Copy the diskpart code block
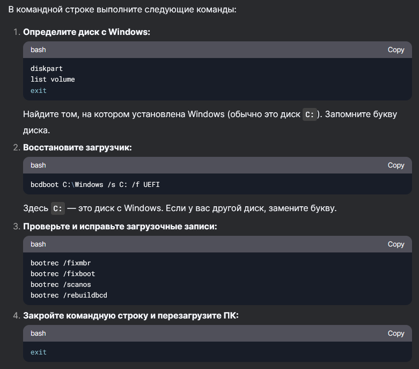Viewport: 419px width, 369px height. [396, 50]
